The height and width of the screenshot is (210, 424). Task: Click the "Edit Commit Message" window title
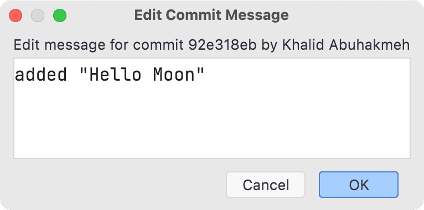(x=211, y=15)
